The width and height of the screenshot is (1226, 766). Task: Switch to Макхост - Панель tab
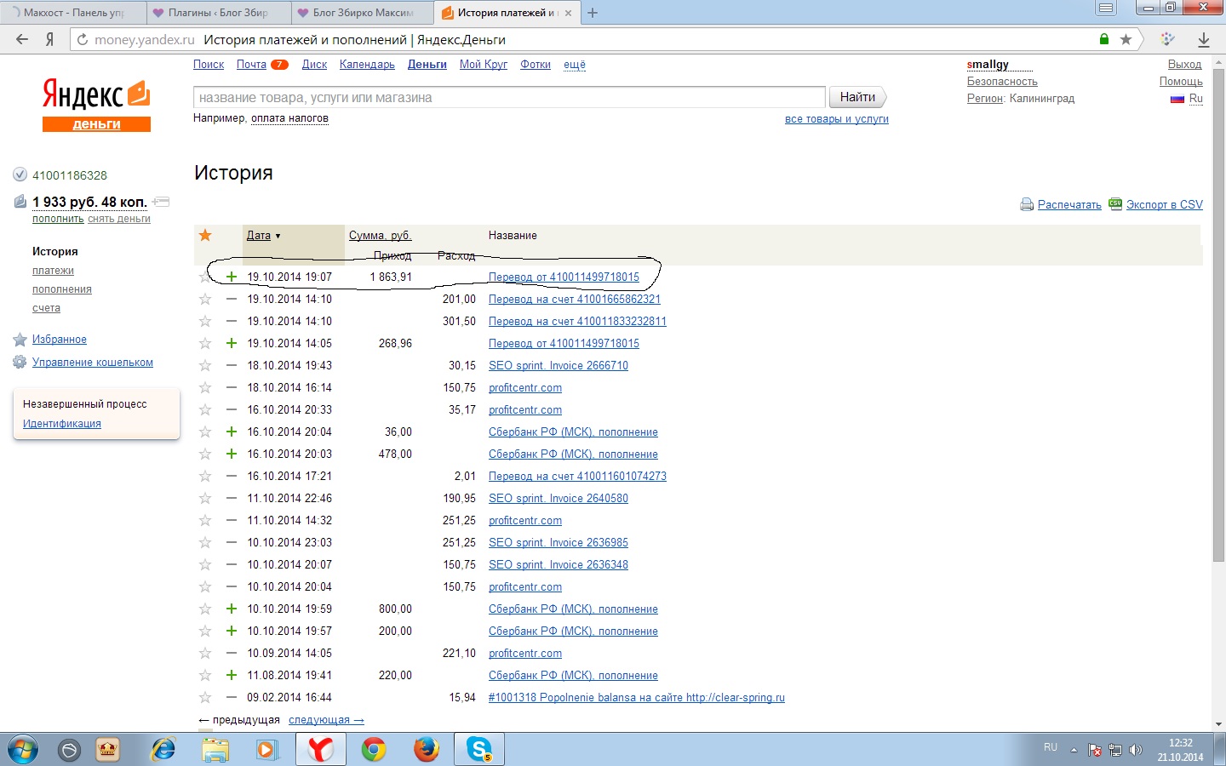[73, 13]
